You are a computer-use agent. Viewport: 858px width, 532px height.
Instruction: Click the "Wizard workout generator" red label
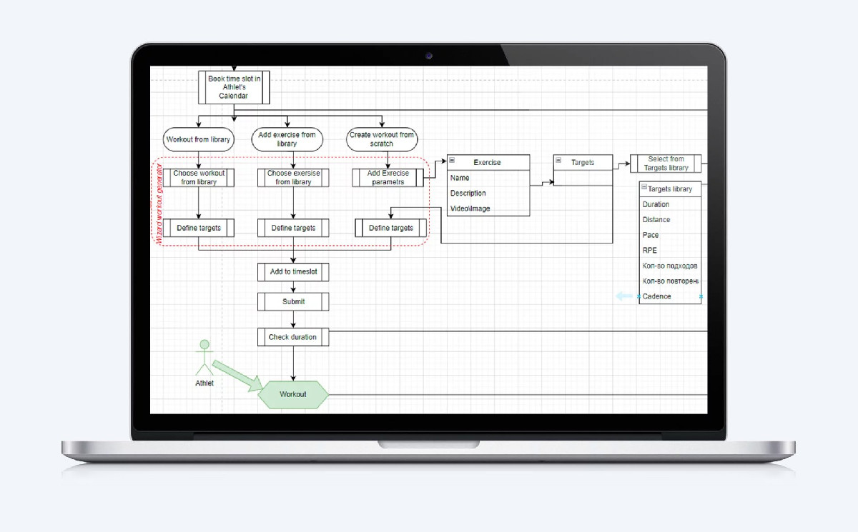(159, 205)
